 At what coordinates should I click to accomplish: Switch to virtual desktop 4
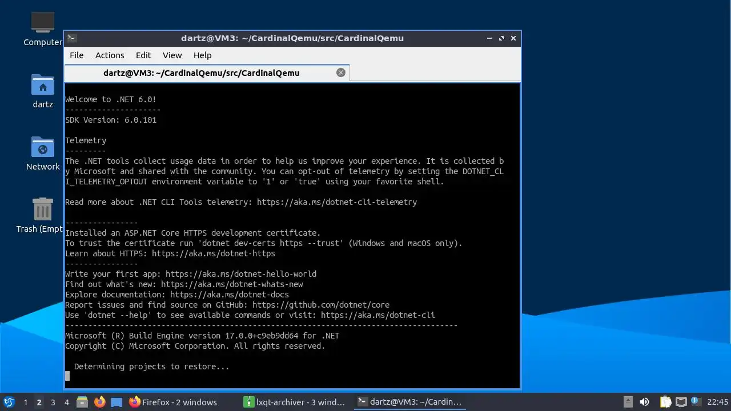66,402
